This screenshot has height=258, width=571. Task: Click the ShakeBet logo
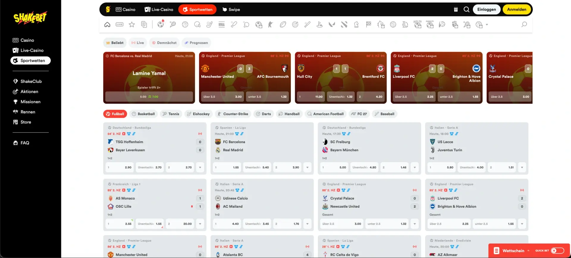30,18
